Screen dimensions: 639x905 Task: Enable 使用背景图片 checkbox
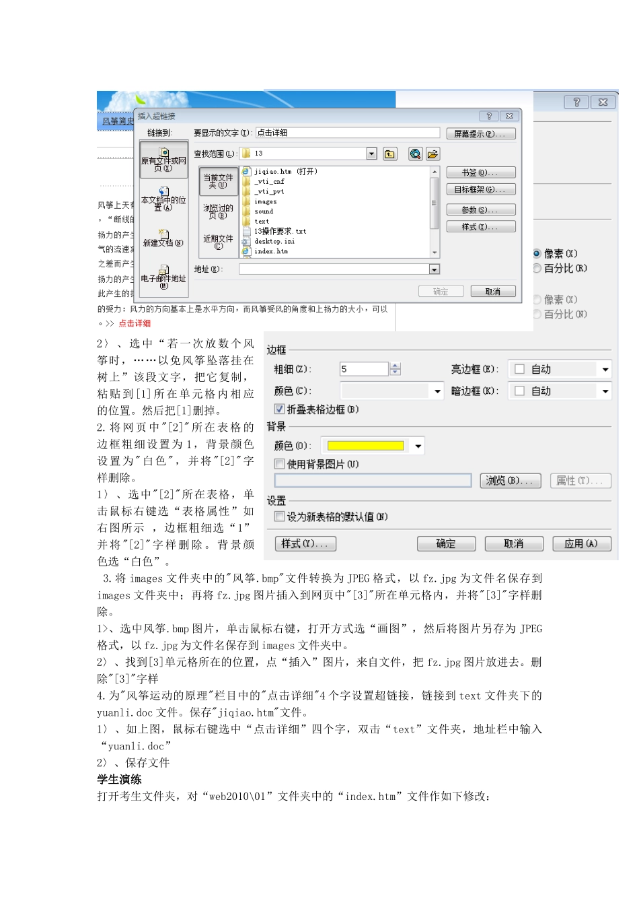(279, 464)
